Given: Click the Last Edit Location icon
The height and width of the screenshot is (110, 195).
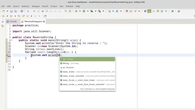Looking at the screenshot, I should coord(19,16).
